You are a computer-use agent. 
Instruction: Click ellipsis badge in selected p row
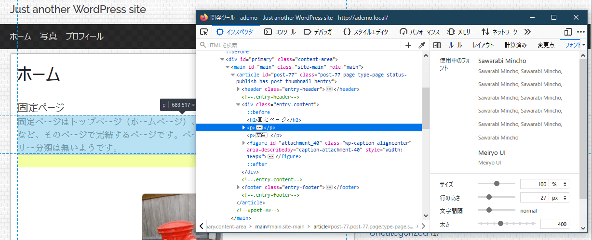[259, 127]
